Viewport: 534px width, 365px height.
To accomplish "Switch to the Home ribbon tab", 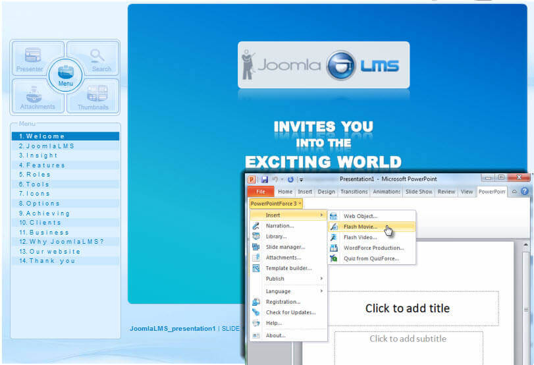I will point(285,192).
